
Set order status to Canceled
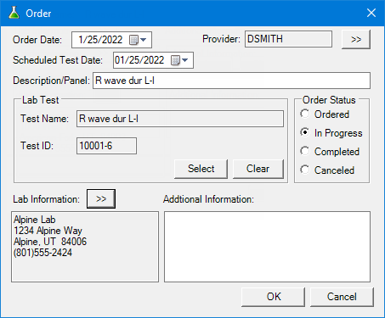(x=305, y=170)
